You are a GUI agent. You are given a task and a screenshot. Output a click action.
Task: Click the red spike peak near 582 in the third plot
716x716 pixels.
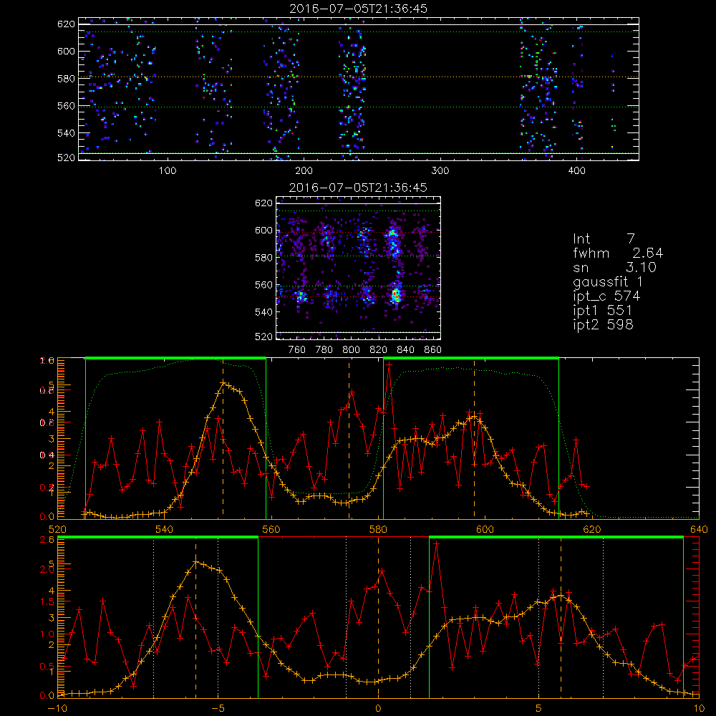389,364
